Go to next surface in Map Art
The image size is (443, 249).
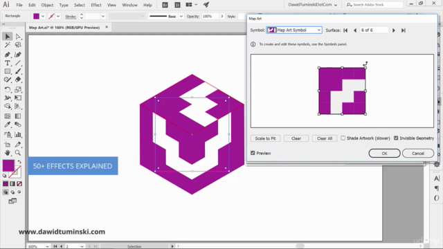[394, 30]
